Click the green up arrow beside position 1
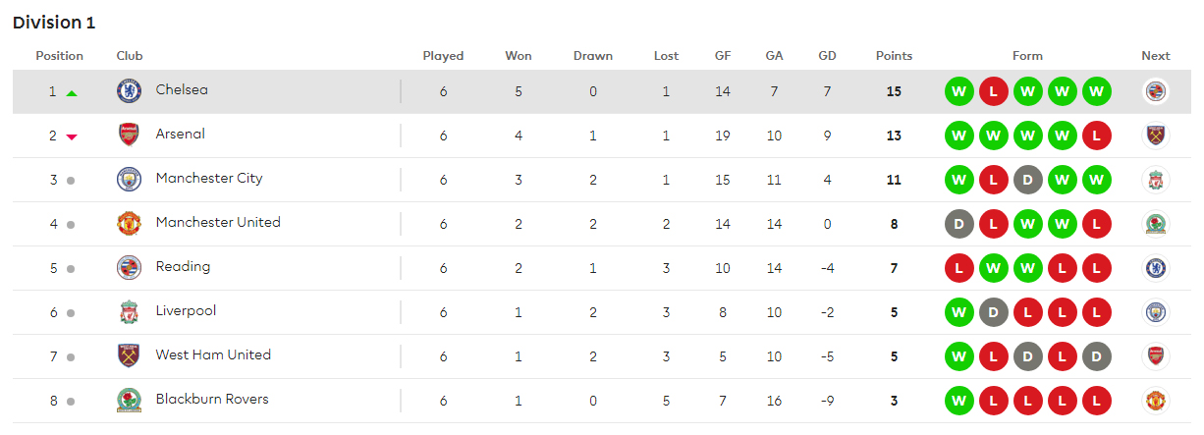 (72, 92)
